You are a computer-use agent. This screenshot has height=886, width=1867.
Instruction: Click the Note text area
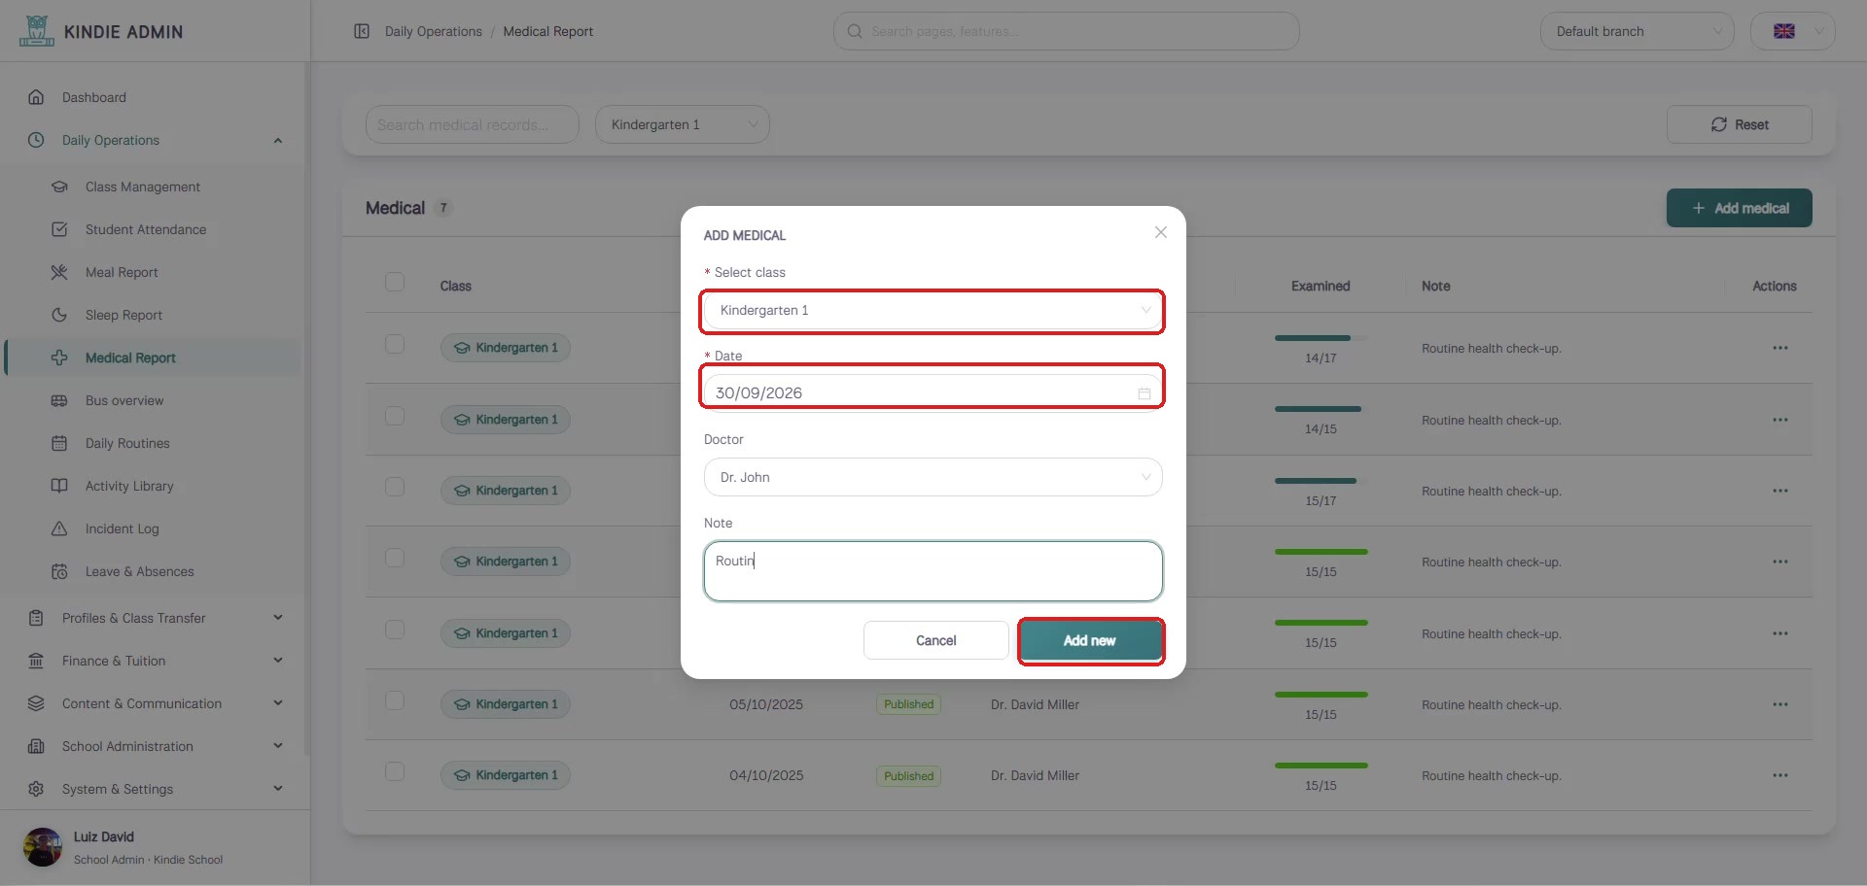click(x=933, y=571)
